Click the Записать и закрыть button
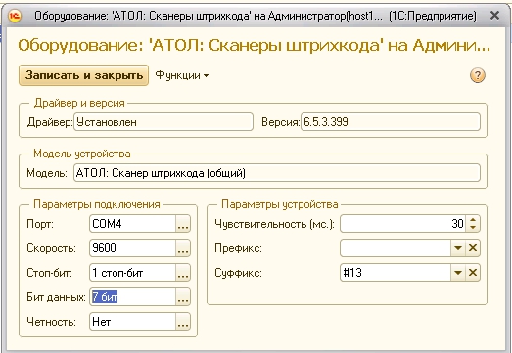The image size is (512, 353). [x=83, y=75]
